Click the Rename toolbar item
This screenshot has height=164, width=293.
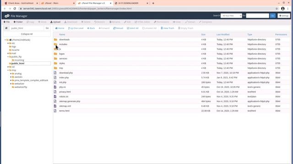coord(115,22)
